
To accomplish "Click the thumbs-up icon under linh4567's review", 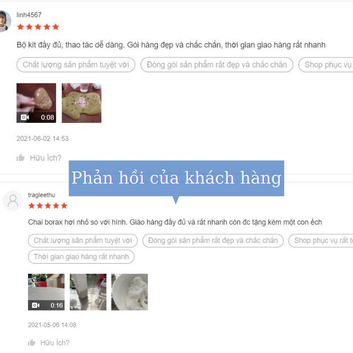I will 20,158.
